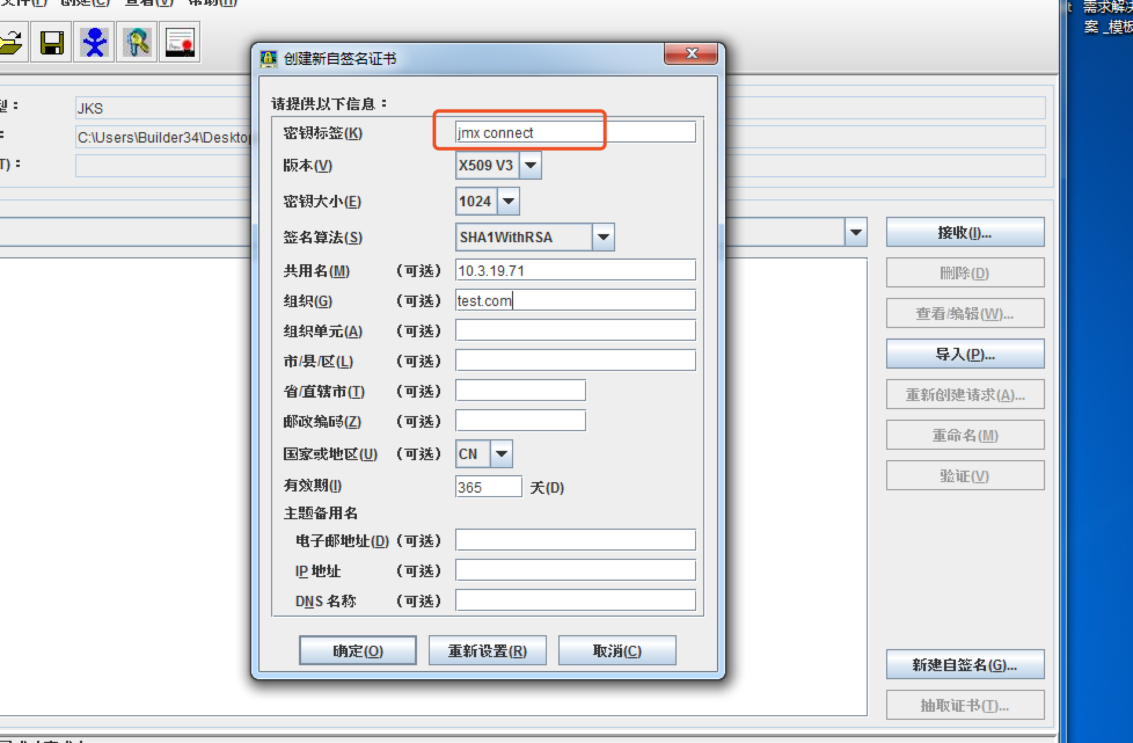
Task: Expand the certificate type dropdown in main window
Action: 856,232
